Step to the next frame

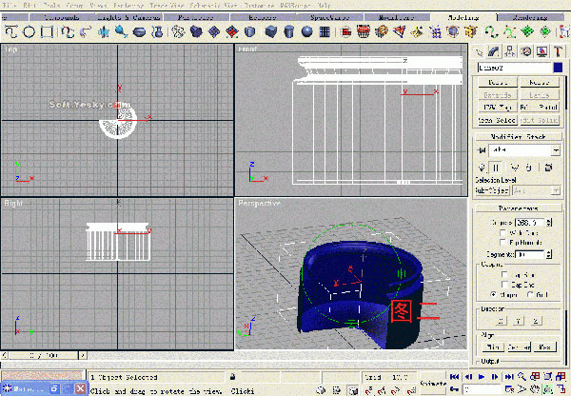coord(495,376)
